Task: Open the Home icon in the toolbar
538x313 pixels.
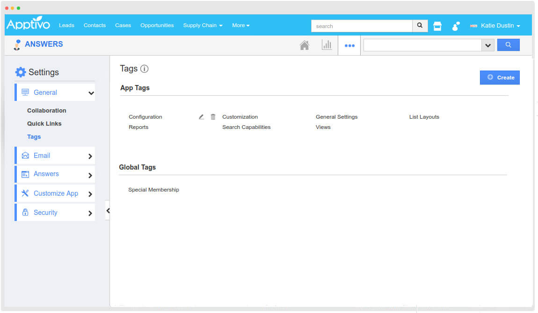Action: click(305, 44)
